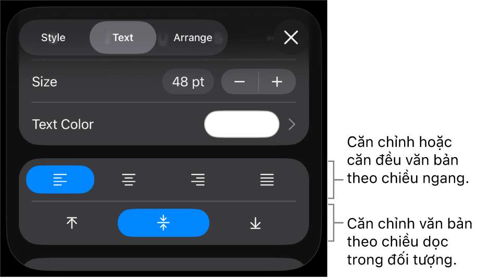Image resolution: width=477 pixels, height=278 pixels.
Task: Expand Text Color options chevron
Action: (x=292, y=124)
